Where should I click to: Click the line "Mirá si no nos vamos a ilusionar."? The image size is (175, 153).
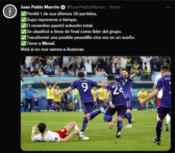coord(53,49)
